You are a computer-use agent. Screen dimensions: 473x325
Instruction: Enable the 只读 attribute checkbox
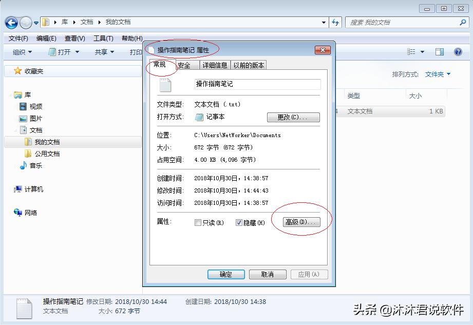point(198,222)
